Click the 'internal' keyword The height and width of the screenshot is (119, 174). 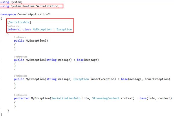(14, 30)
